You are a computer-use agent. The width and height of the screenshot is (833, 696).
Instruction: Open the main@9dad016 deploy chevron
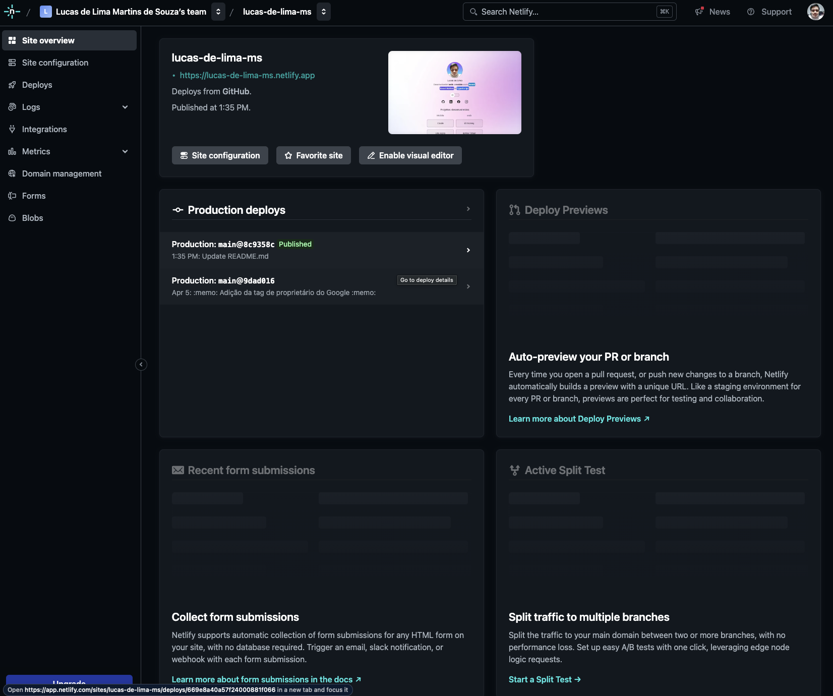pyautogui.click(x=468, y=286)
